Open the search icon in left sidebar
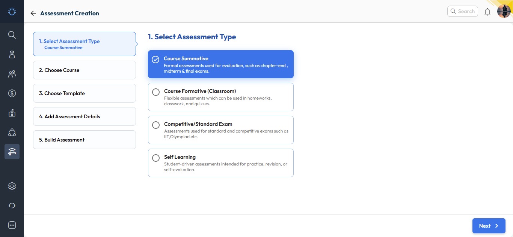The width and height of the screenshot is (513, 237). (12, 35)
